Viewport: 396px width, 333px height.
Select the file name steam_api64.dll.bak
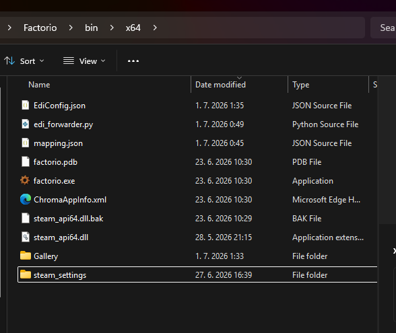pos(68,219)
